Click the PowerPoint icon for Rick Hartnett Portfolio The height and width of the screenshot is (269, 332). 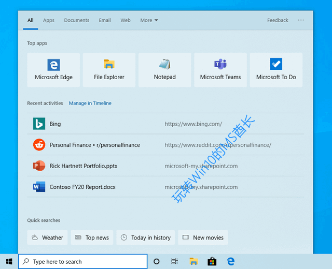pos(39,166)
